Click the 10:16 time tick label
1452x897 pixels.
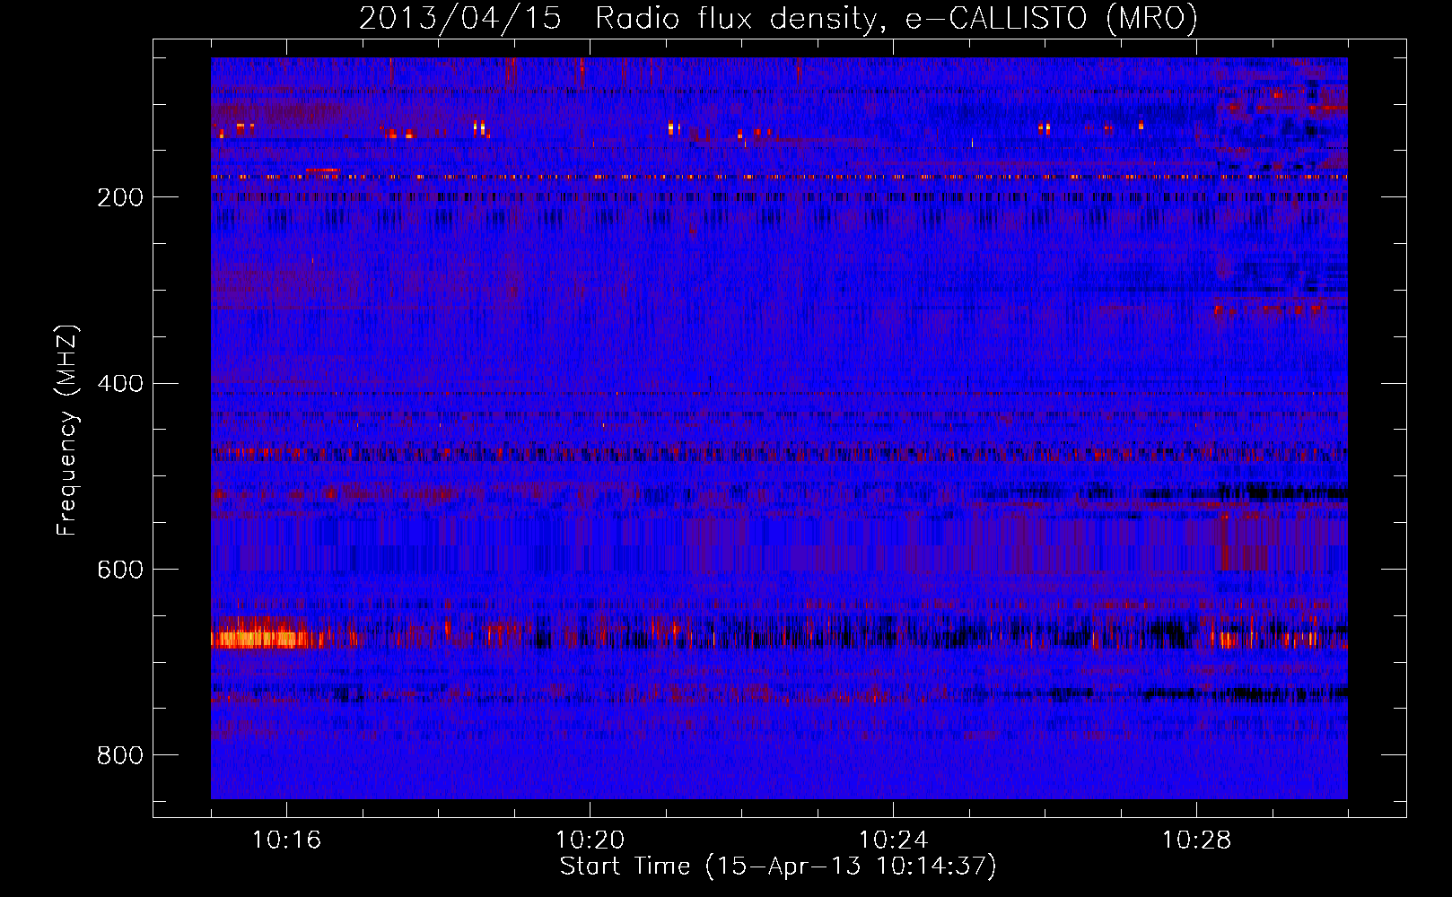286,840
